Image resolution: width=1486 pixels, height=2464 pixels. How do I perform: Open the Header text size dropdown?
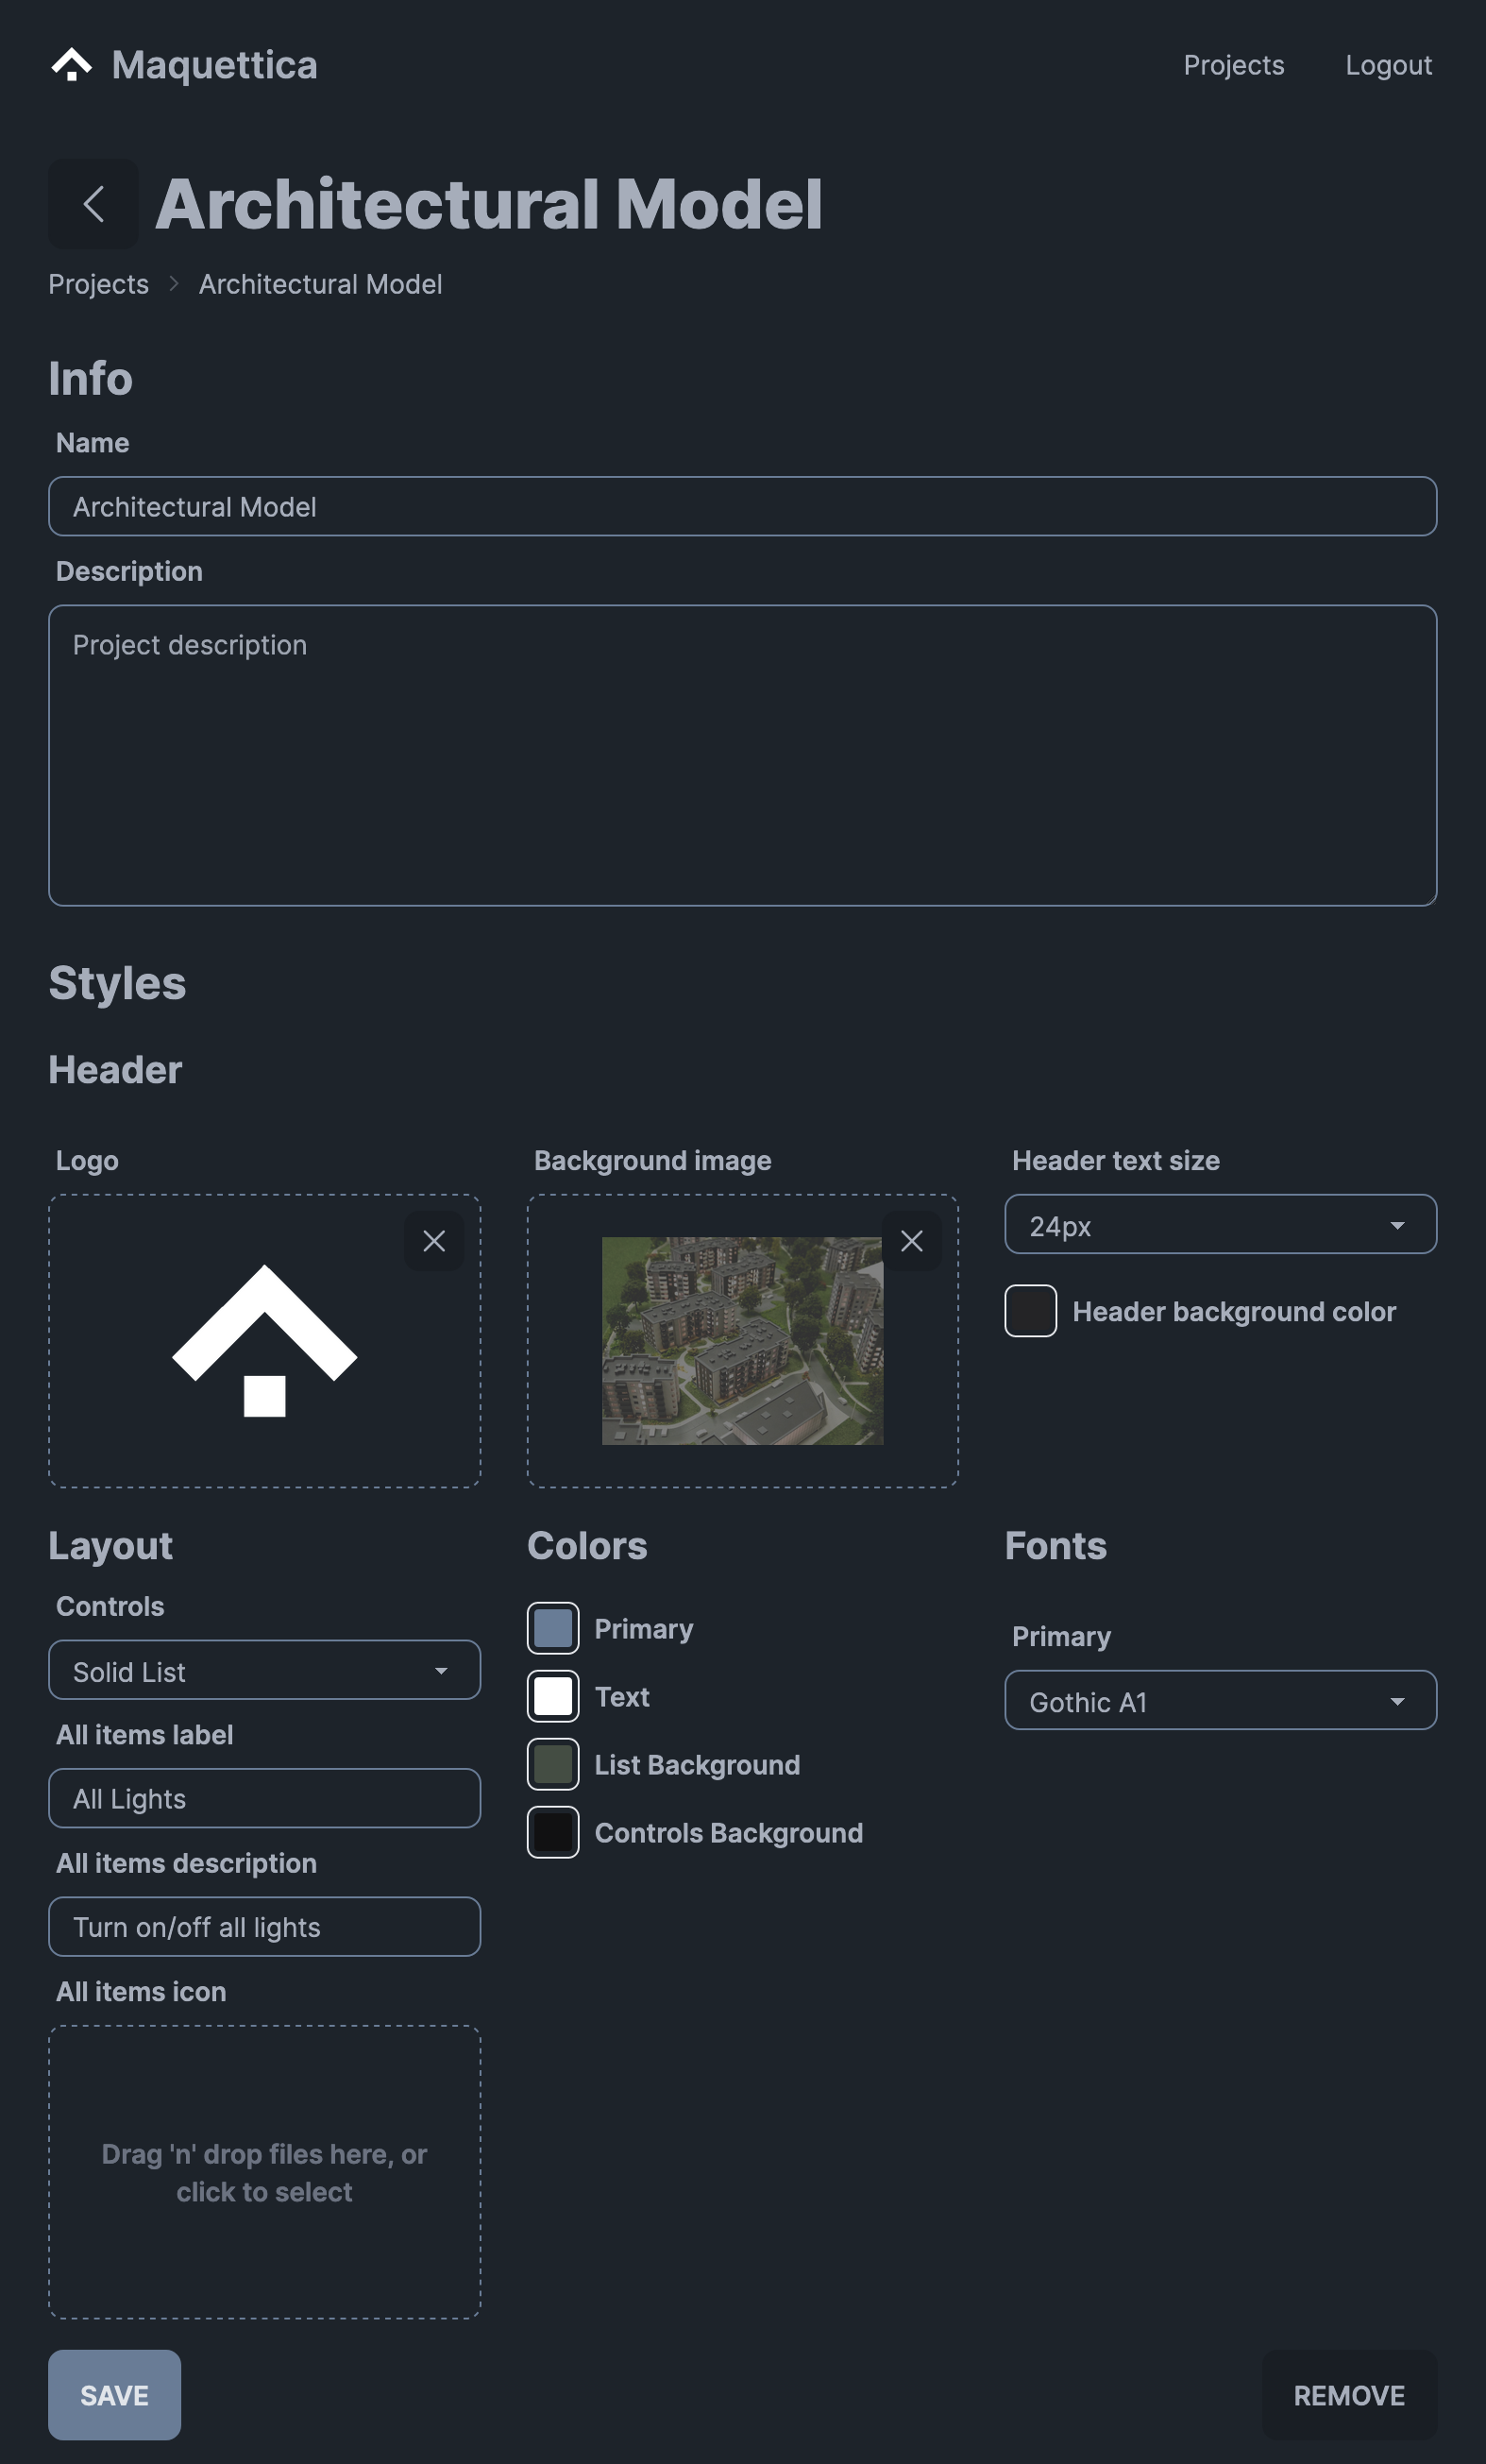pos(1220,1225)
